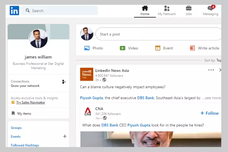
Task: Click the search magnifier icon
Action: pos(27,10)
